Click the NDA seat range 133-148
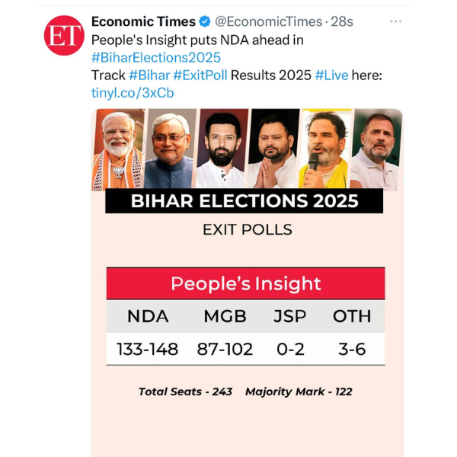Screen dimensions: 457x457 pos(147,349)
